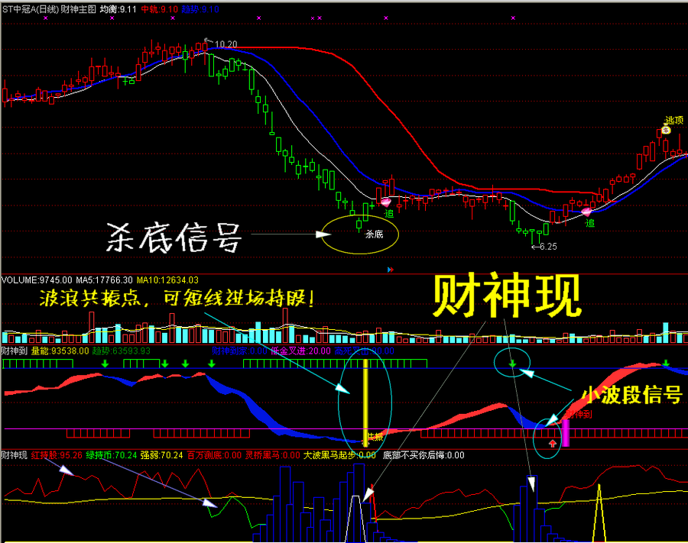This screenshot has width=688, height=543.
Task: Click the white triangular spike in 财神现 panel
Action: 356,519
